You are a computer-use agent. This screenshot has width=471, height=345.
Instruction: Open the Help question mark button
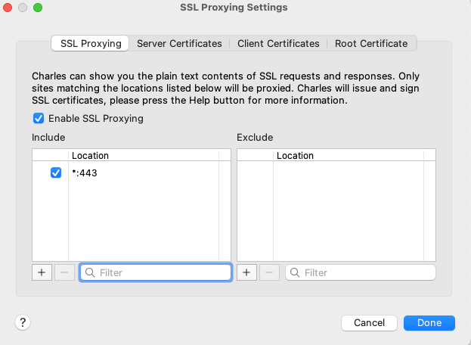pos(23,322)
